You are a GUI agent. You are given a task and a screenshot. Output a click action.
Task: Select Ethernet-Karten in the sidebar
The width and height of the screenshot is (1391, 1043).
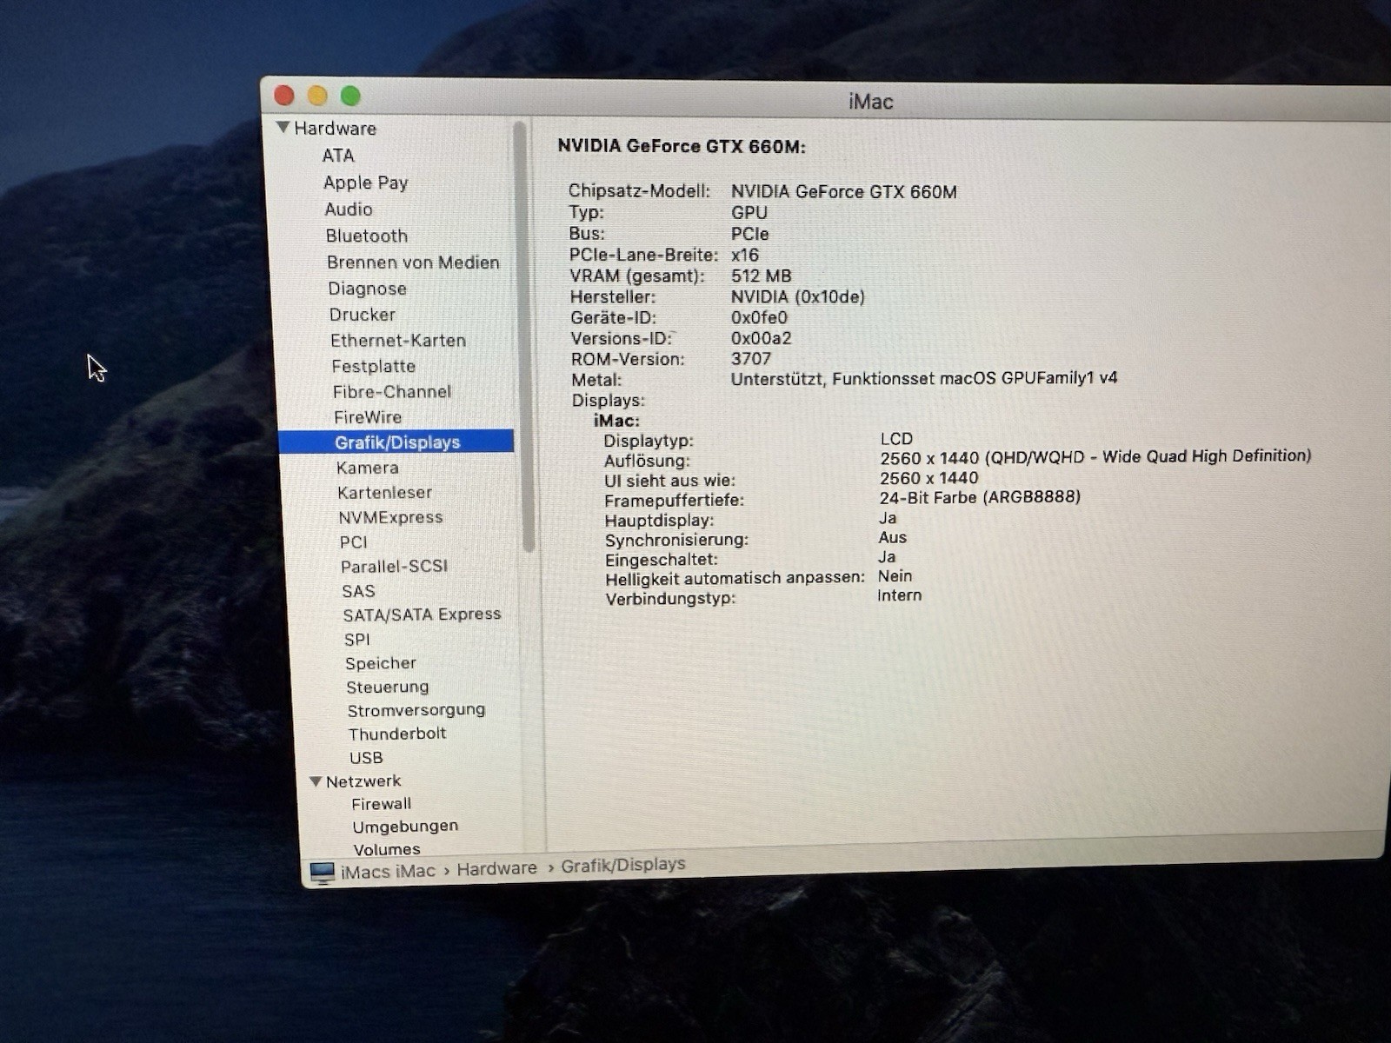397,341
